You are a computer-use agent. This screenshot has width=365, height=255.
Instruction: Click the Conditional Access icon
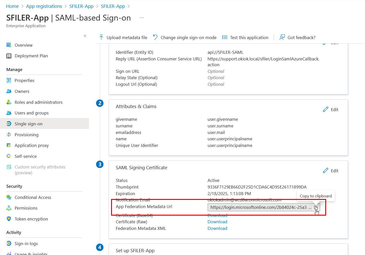pyautogui.click(x=9, y=197)
